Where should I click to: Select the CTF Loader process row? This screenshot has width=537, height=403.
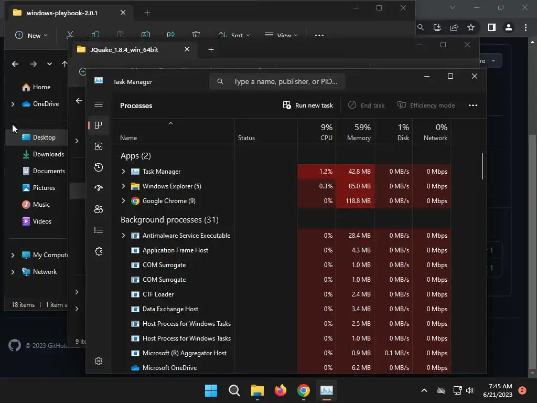coord(281,294)
